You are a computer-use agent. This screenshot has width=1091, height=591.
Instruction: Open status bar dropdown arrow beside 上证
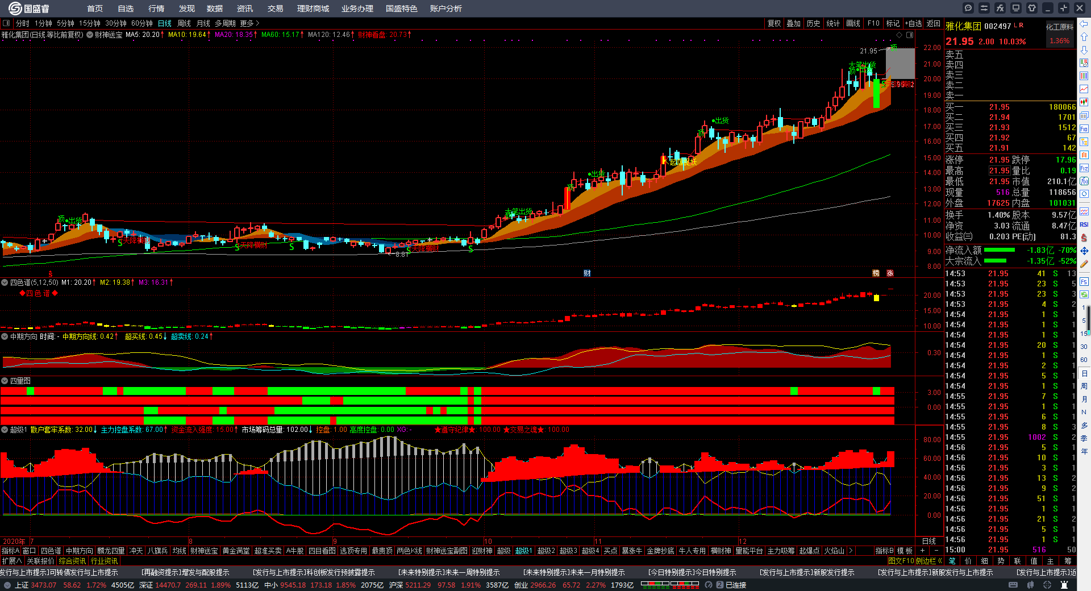point(7,585)
